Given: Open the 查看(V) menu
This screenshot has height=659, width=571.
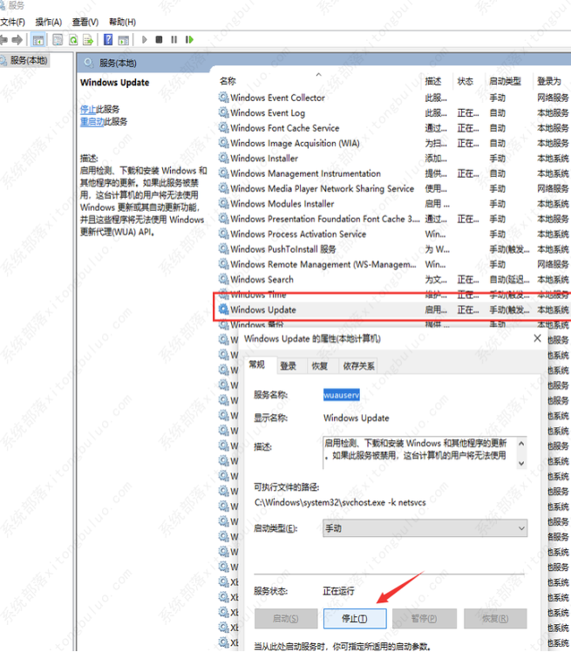Looking at the screenshot, I should pos(85,22).
